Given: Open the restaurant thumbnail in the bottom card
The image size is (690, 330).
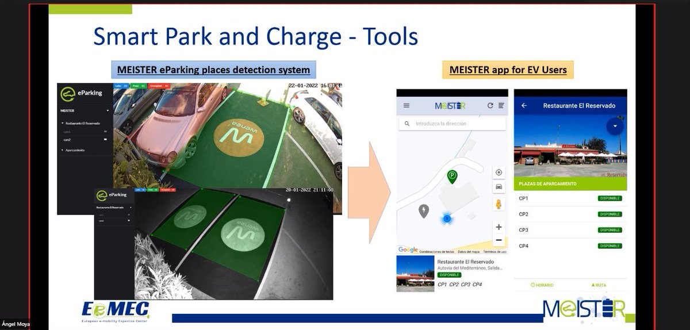Looking at the screenshot, I should point(415,274).
